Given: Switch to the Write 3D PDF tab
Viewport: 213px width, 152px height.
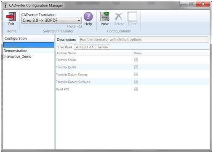Looking at the screenshot, I should 85,47.
